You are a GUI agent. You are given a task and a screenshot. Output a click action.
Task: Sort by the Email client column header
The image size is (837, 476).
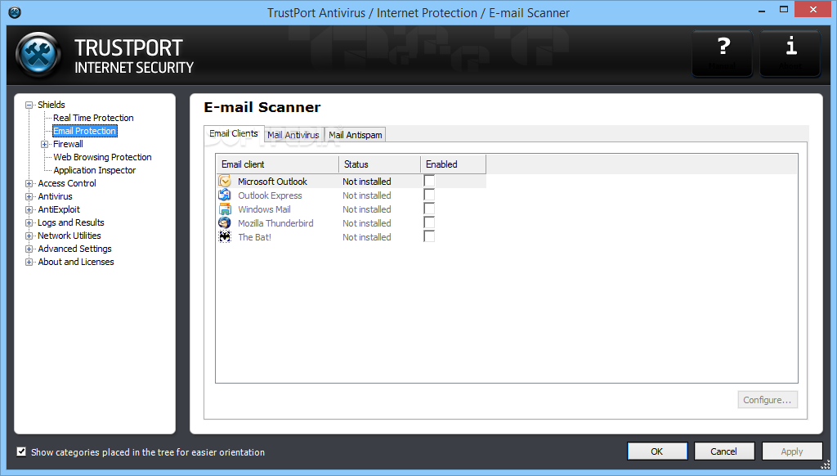pyautogui.click(x=278, y=164)
